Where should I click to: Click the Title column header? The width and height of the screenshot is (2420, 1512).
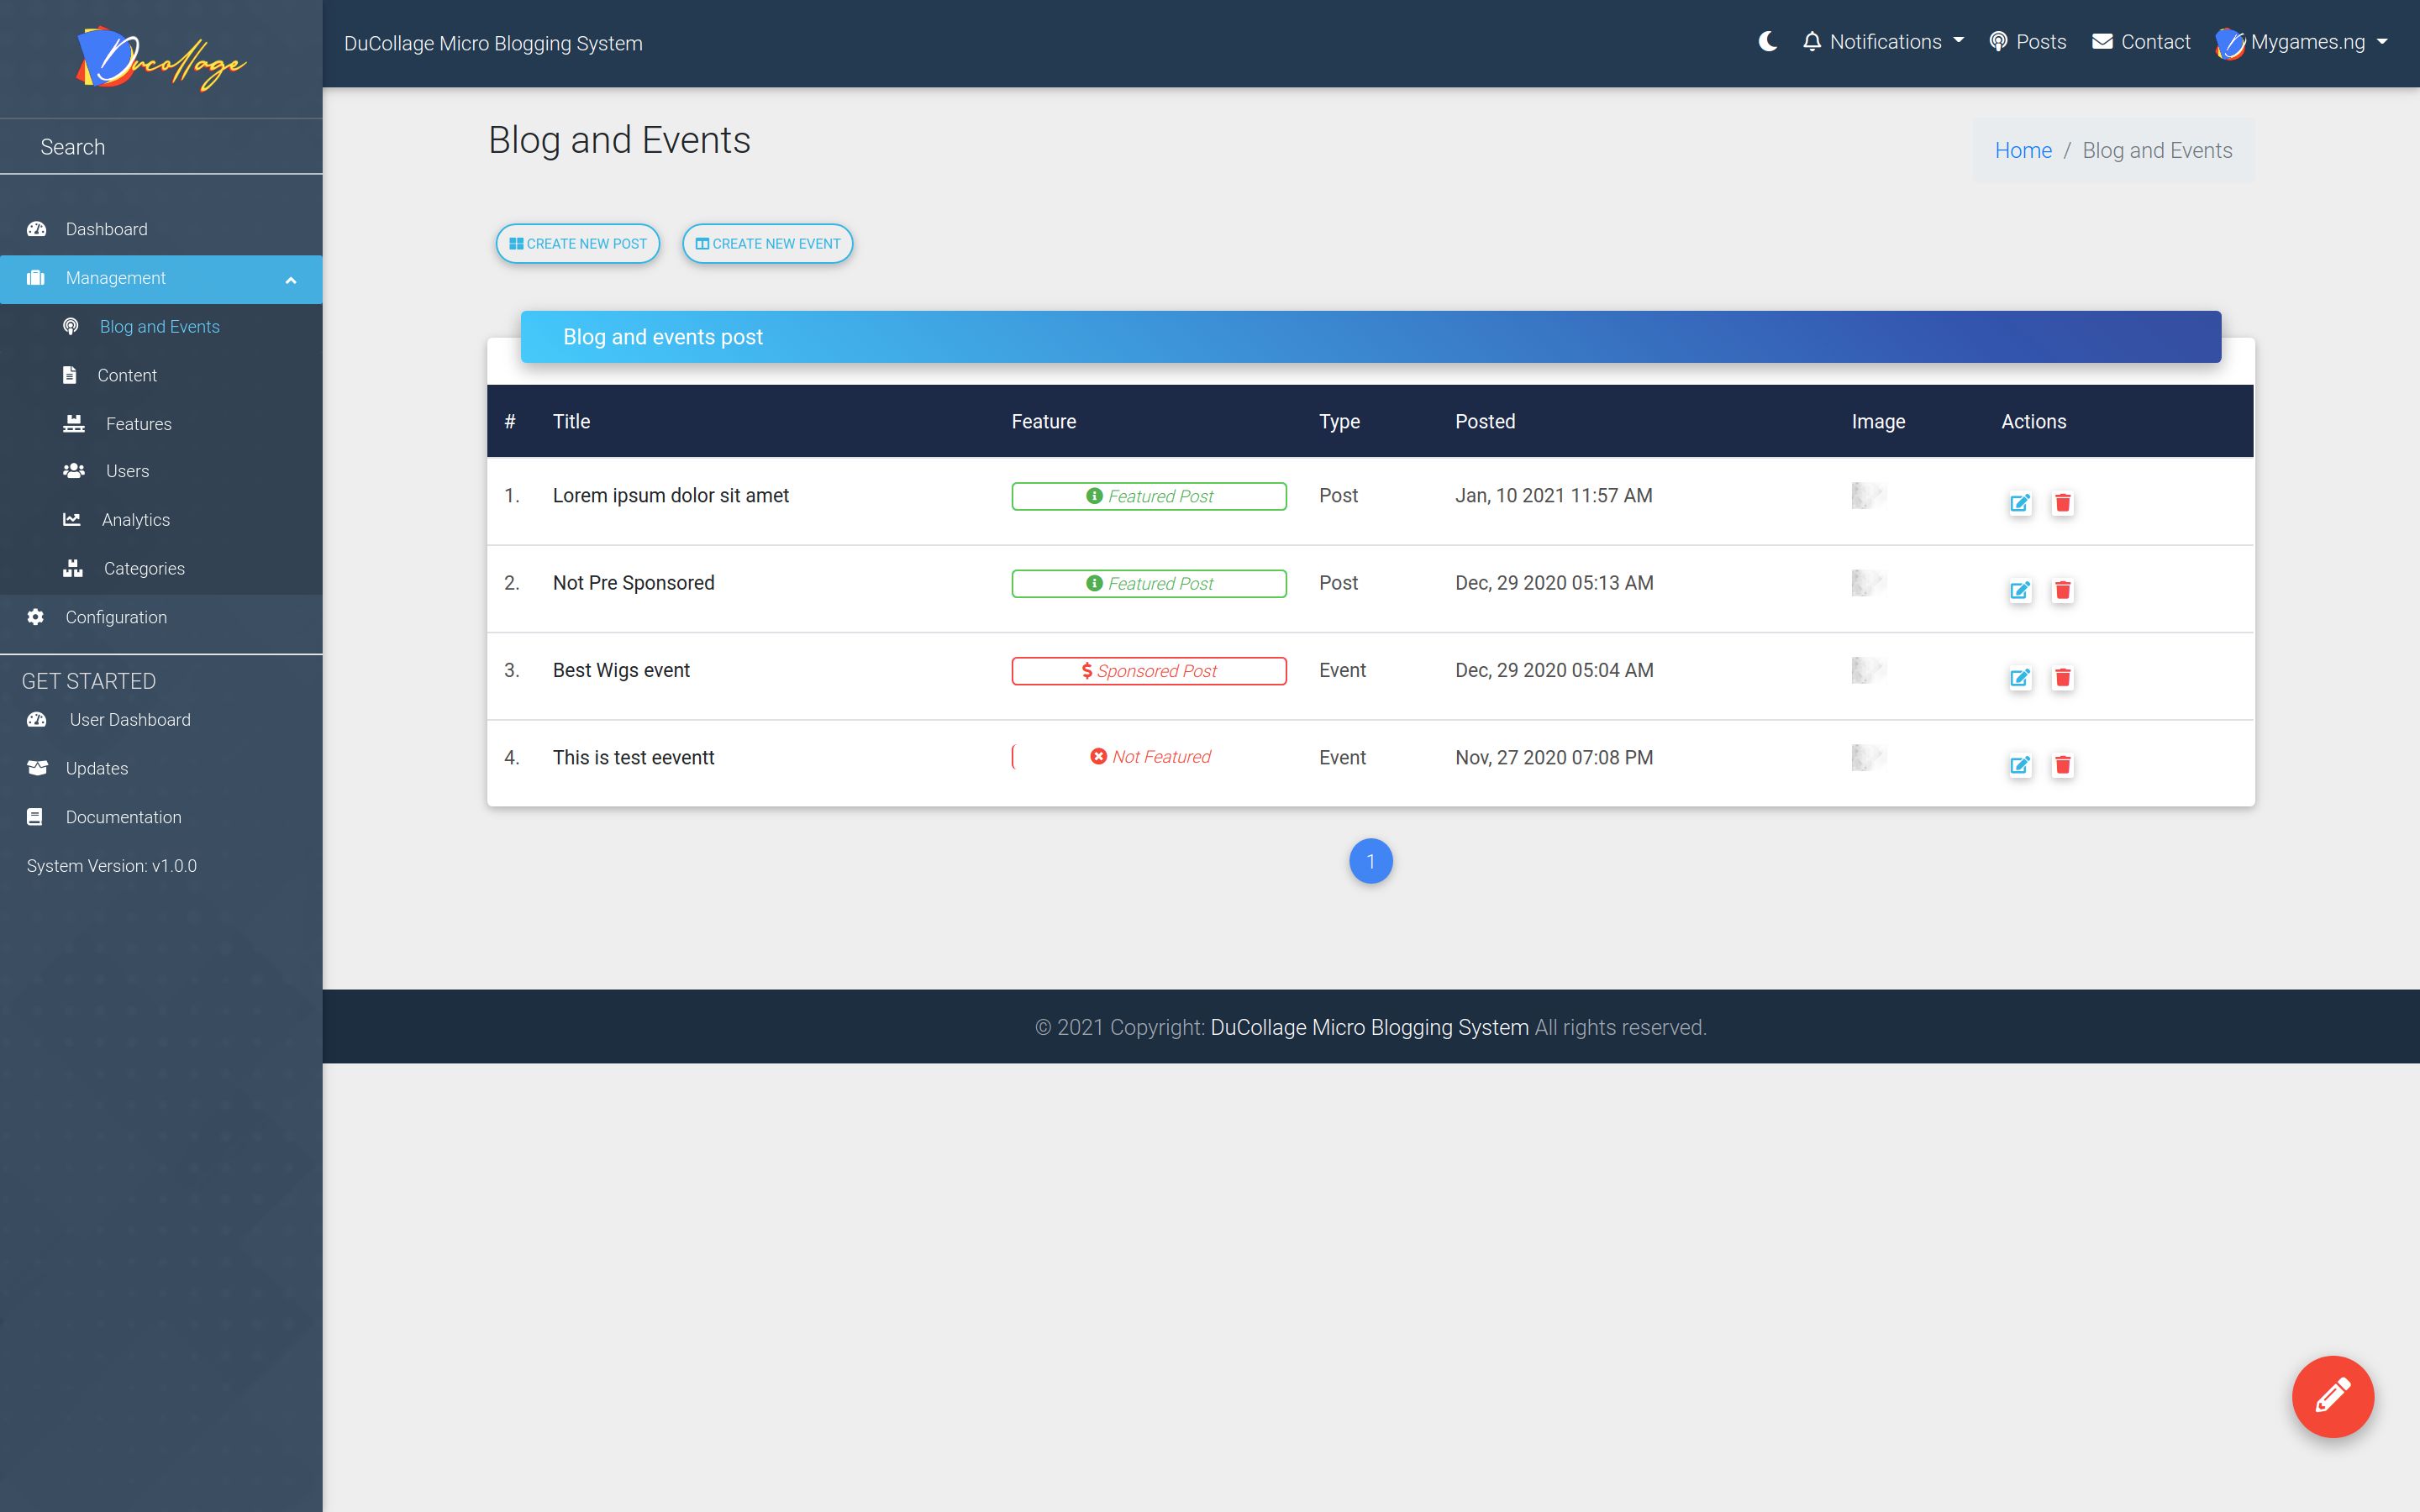coord(571,421)
